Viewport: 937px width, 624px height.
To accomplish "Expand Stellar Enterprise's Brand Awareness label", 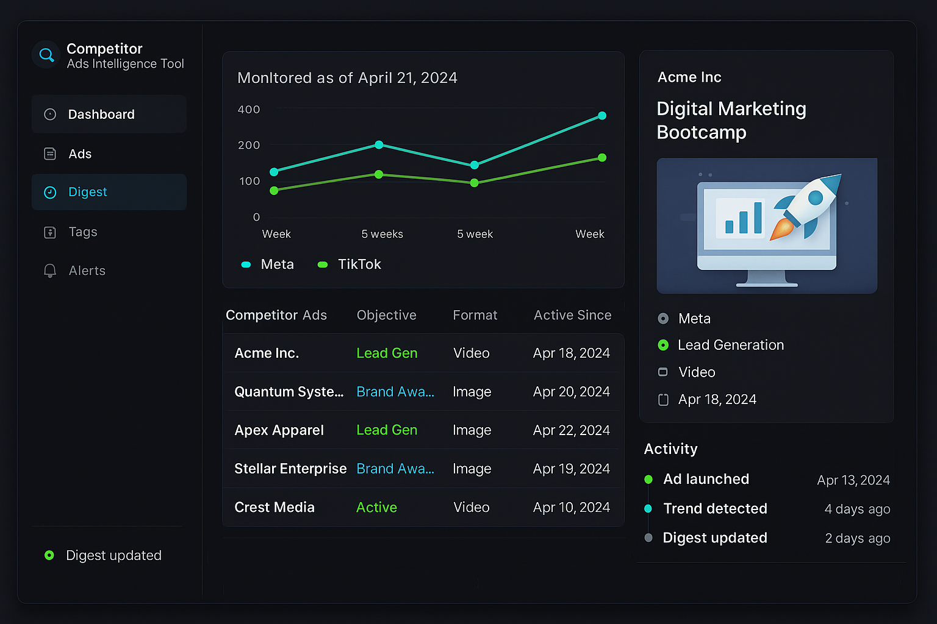I will point(395,469).
